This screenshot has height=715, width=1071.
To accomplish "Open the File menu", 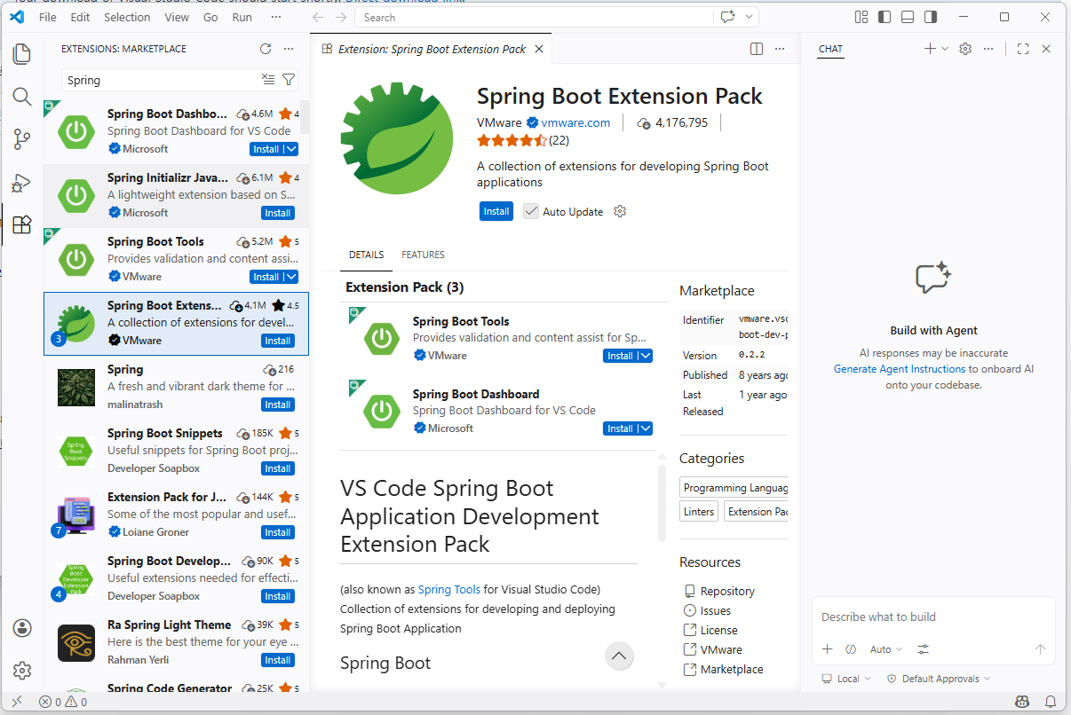I will tap(48, 17).
